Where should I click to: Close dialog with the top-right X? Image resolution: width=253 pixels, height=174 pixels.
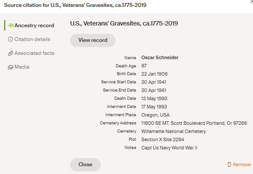tap(252, 1)
